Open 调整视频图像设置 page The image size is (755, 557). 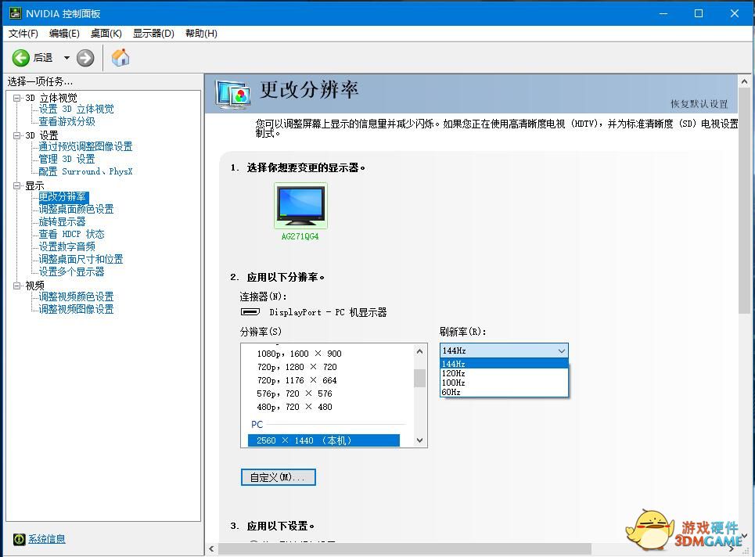point(76,310)
